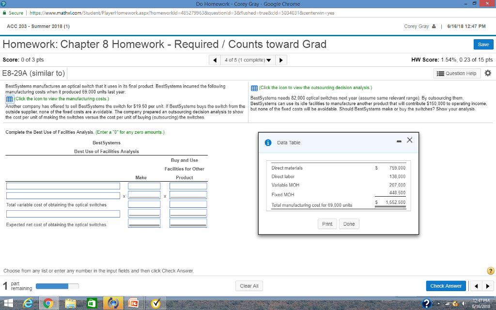Click the second row Buy and Use input
496x310 pixels.
click(188, 195)
